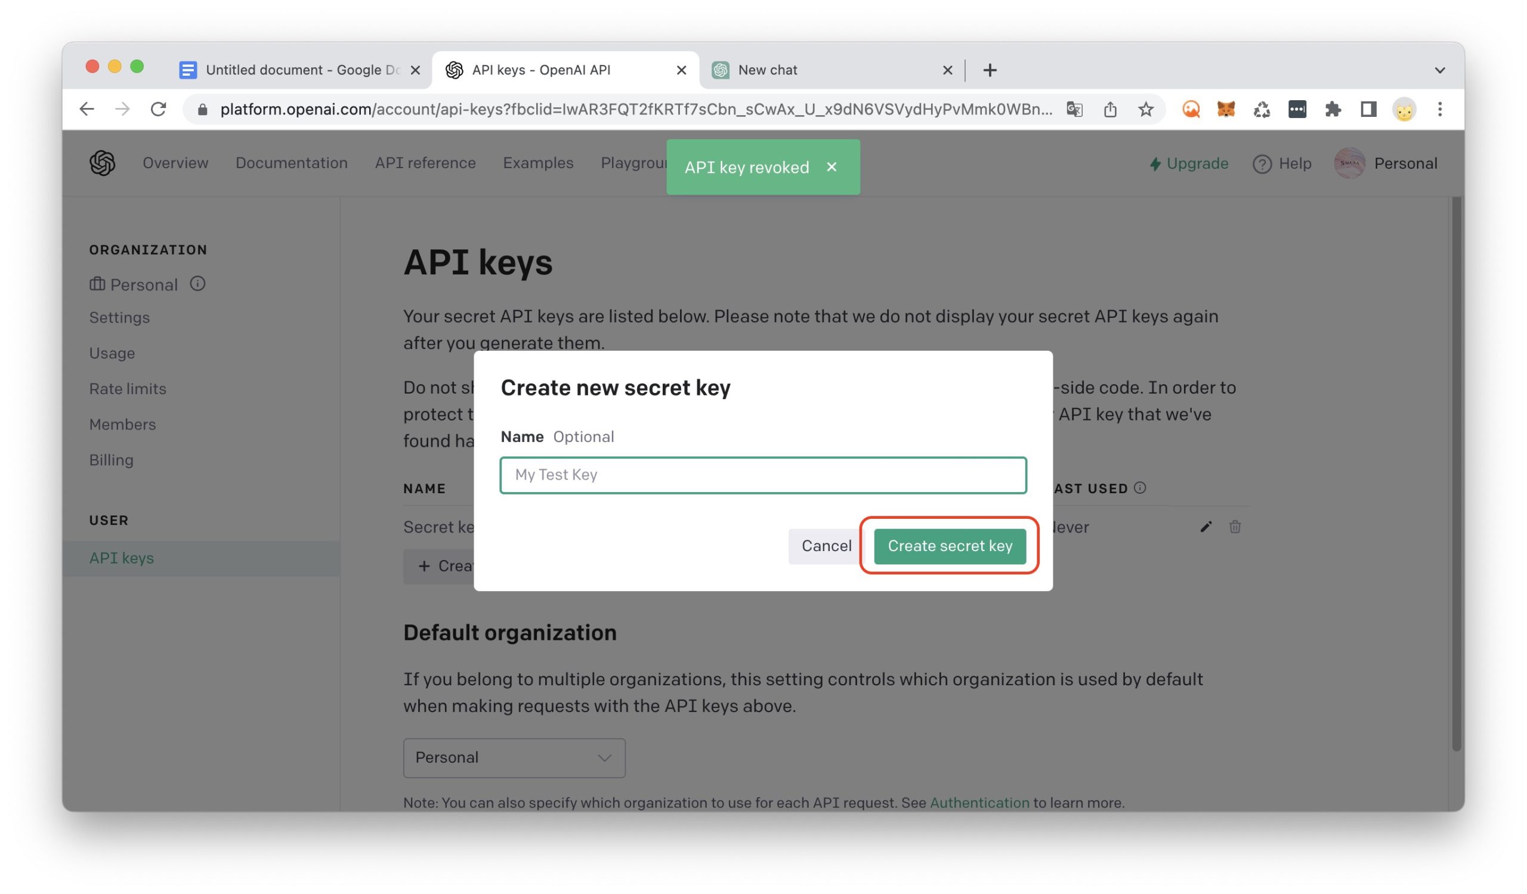Click the trash icon to revoke key

click(1234, 527)
